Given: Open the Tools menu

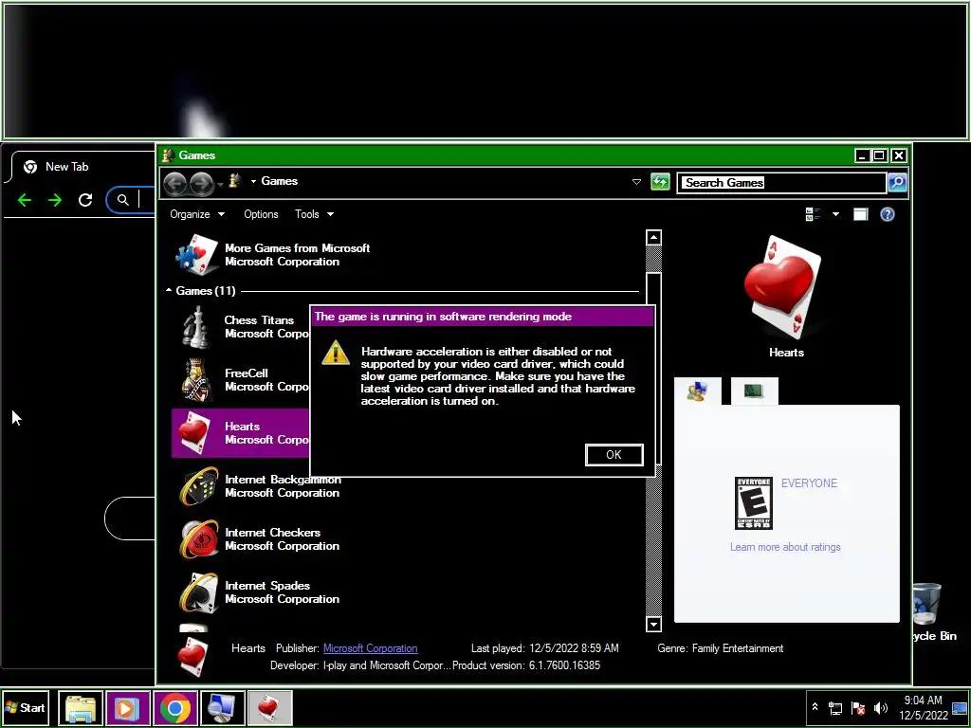Looking at the screenshot, I should point(314,214).
